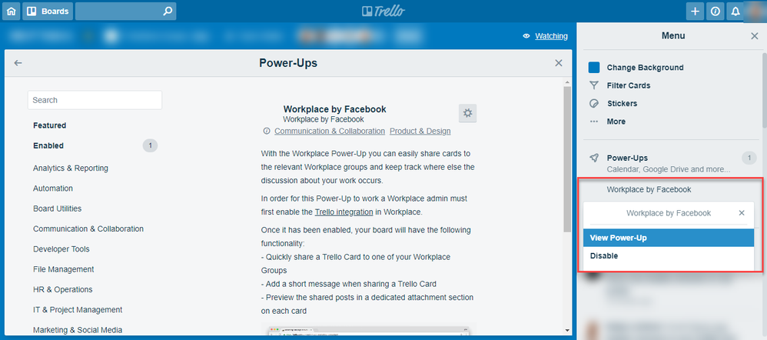Select the Featured category
The width and height of the screenshot is (767, 340).
tap(49, 125)
